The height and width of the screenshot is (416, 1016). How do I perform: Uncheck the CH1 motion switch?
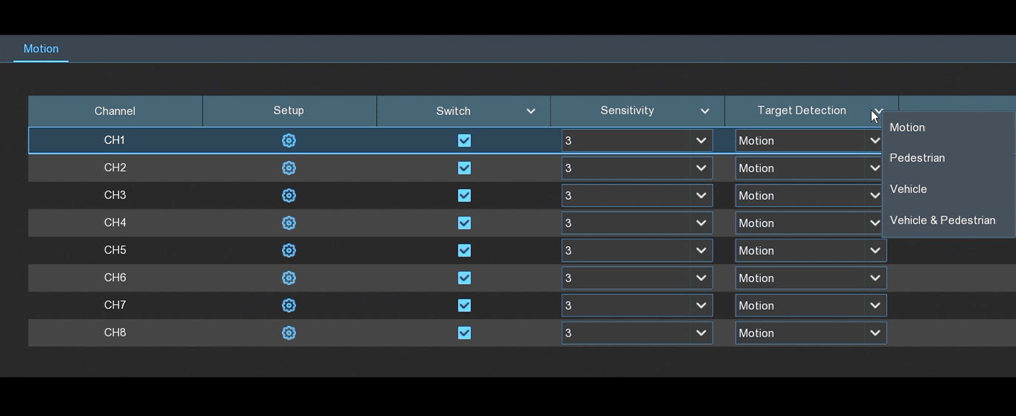click(x=464, y=141)
